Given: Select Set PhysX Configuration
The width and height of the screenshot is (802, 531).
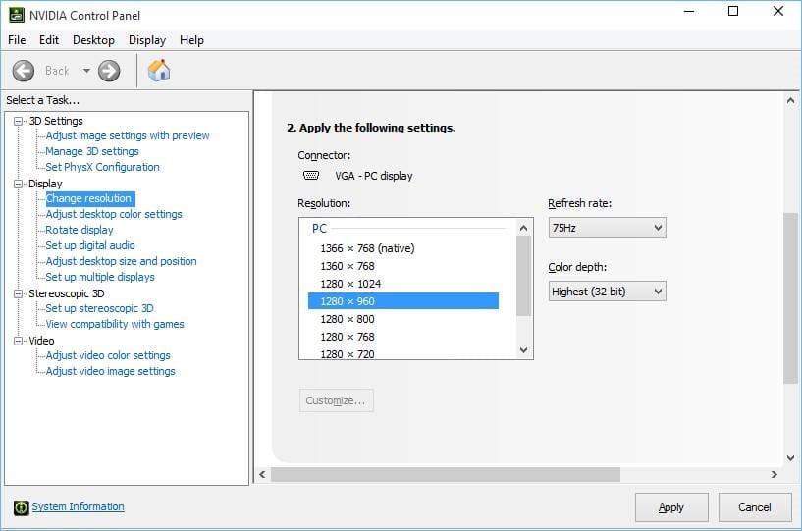Looking at the screenshot, I should point(102,167).
